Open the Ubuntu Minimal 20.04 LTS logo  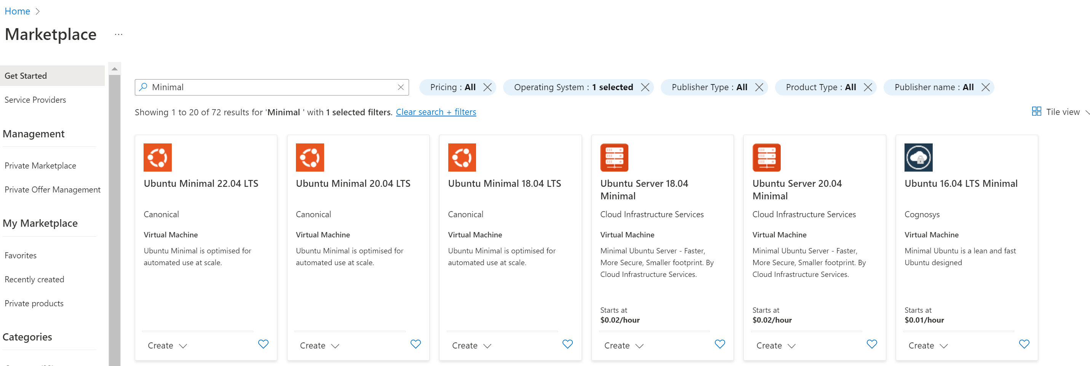pos(310,157)
